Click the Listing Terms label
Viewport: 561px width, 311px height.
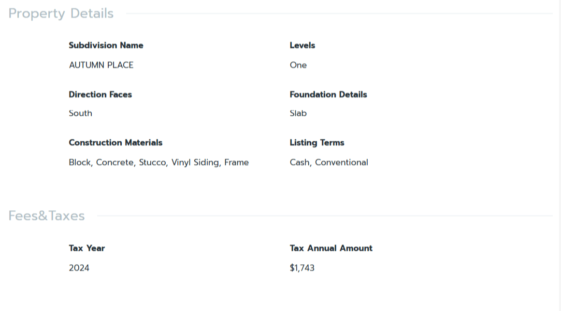click(316, 143)
